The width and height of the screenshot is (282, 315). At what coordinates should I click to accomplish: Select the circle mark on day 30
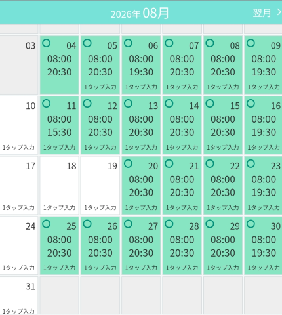pos(251,224)
